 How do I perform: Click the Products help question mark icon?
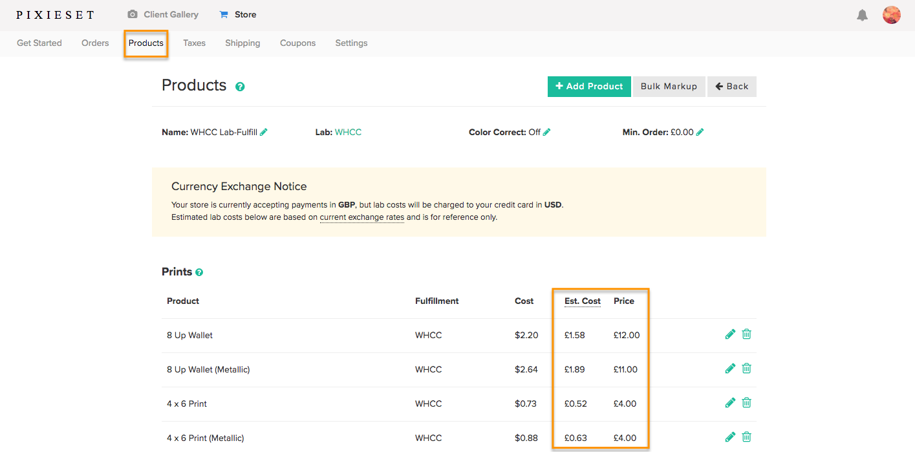coord(240,87)
